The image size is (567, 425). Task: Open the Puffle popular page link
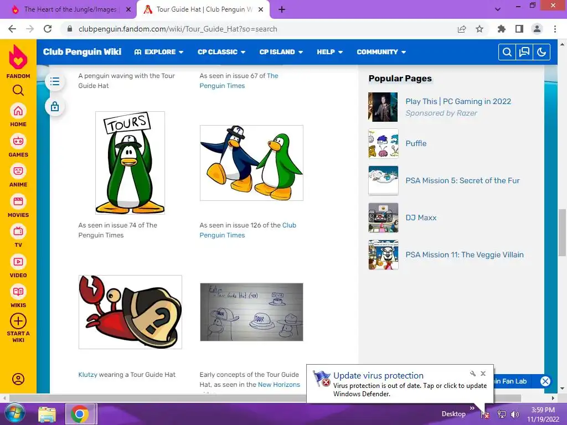[x=416, y=143]
